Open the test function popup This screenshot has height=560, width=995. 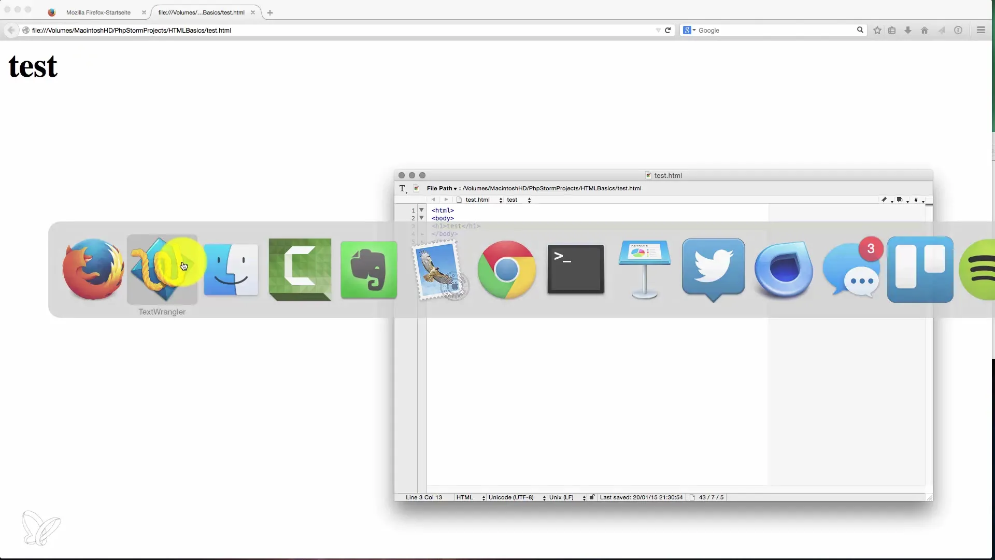pyautogui.click(x=519, y=200)
